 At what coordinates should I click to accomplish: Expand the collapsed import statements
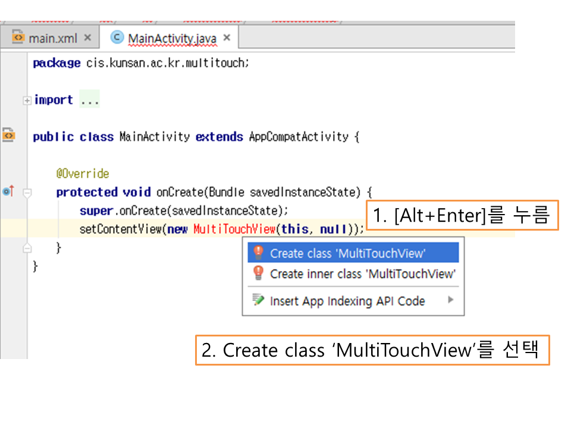coord(27,100)
